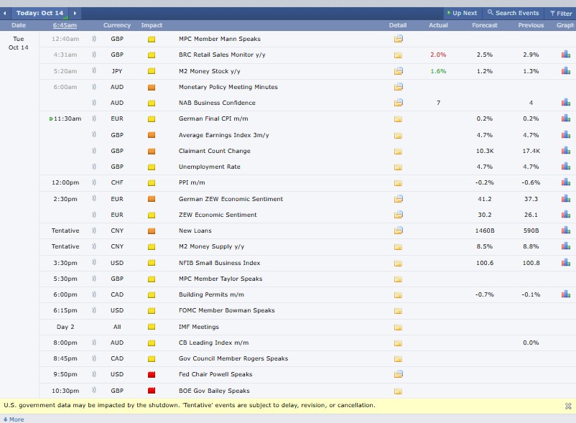Open detail folder for Fed Chair Powell Speaks

tap(398, 375)
